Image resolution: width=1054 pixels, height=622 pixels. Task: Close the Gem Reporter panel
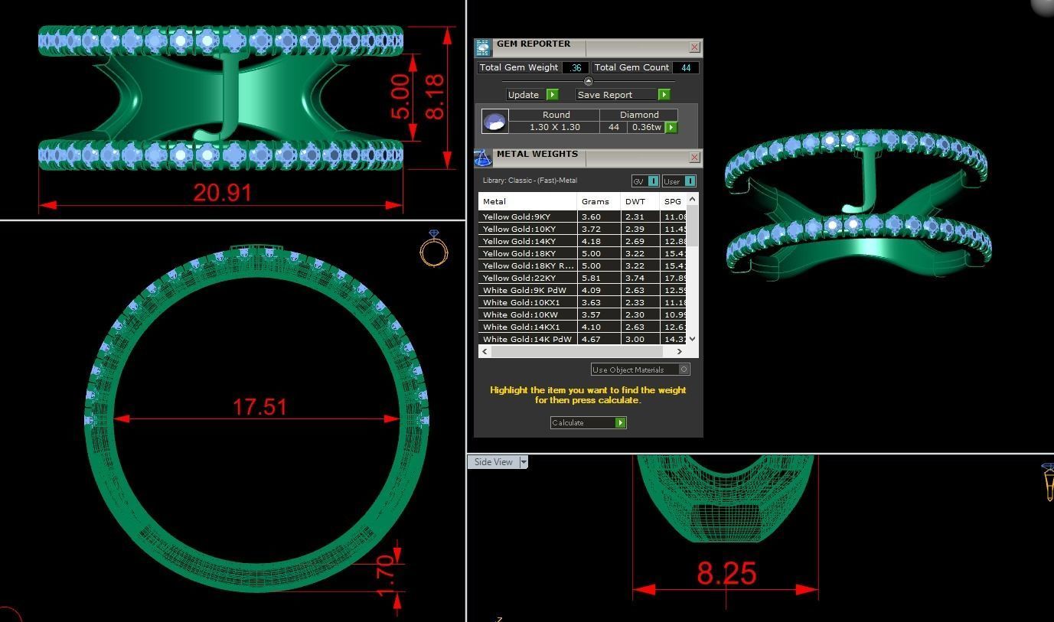coord(694,47)
